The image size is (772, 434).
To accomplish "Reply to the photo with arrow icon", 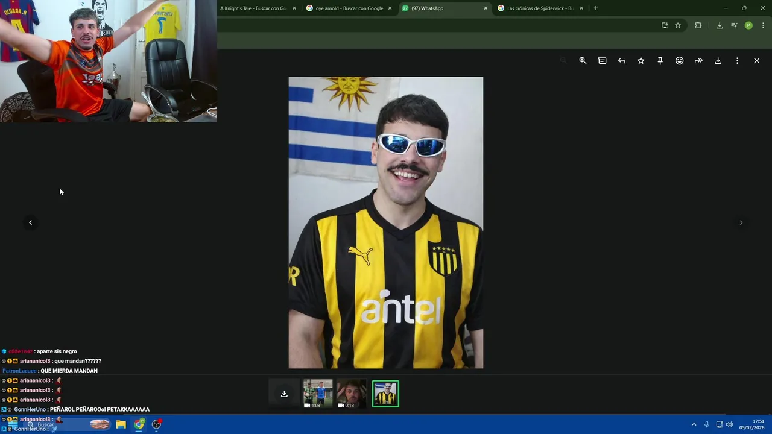I will click(x=621, y=61).
